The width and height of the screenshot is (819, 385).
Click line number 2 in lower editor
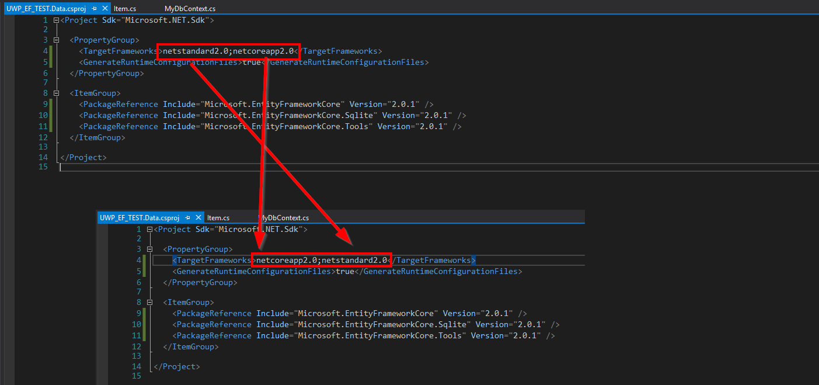pyautogui.click(x=139, y=239)
